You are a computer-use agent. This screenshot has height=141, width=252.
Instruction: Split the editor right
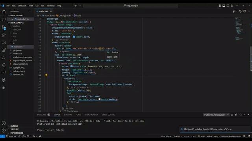coord(245,11)
